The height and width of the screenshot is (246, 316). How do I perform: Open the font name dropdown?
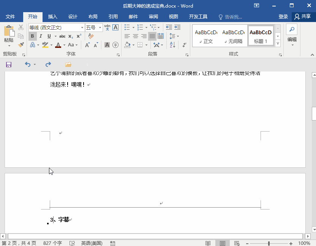point(82,27)
